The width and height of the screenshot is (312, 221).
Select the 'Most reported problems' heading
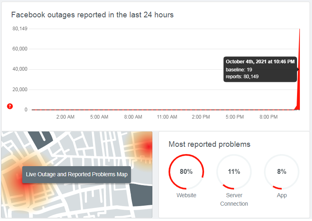(209, 144)
